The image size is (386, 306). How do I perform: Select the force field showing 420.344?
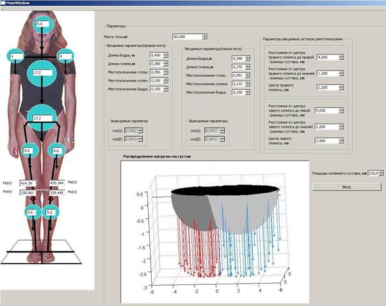(57, 183)
